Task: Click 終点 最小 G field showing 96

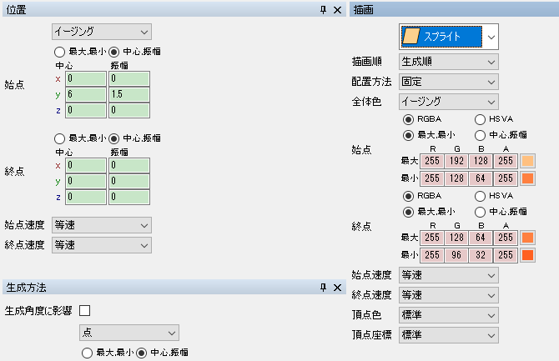Action: coord(456,255)
